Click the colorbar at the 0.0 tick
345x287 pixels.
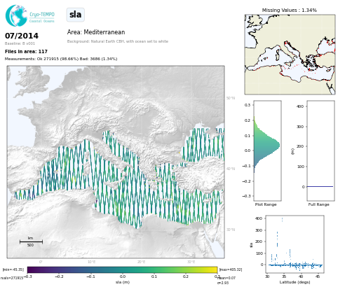coord(123,270)
